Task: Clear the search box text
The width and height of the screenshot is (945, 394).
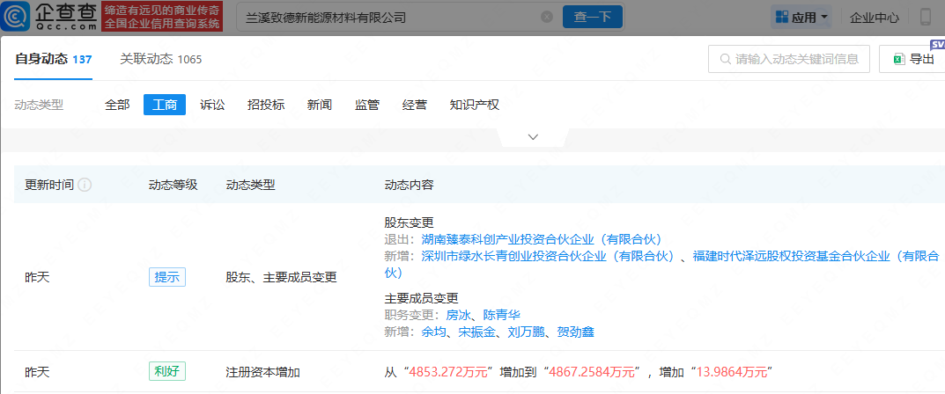Action: 546,17
